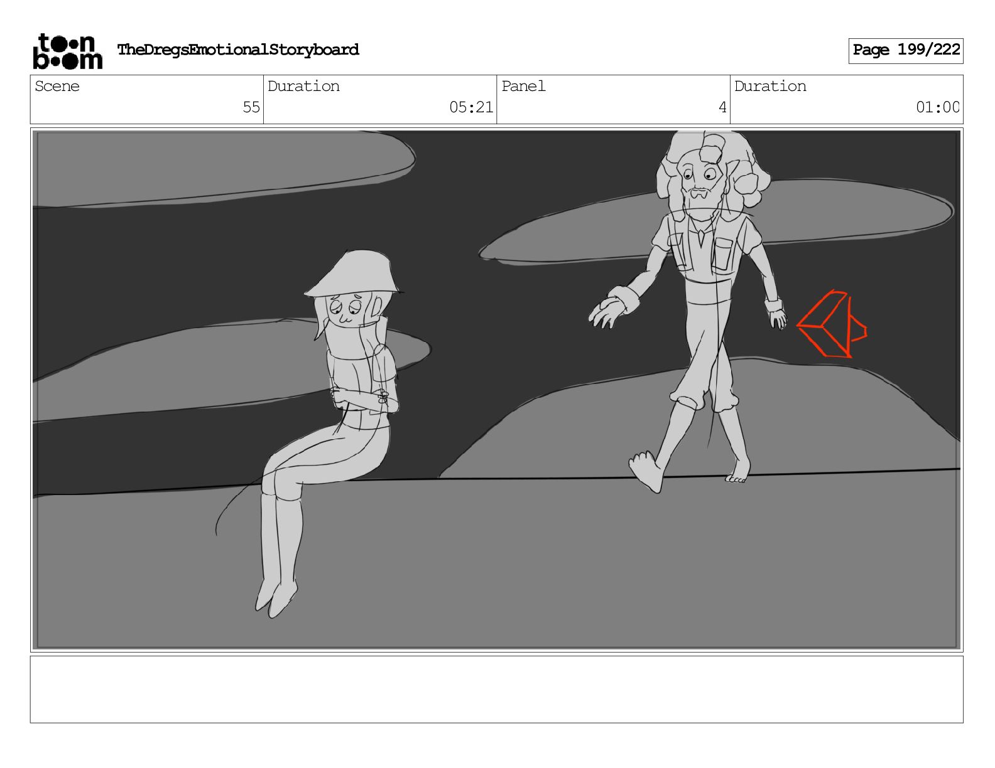Click the scene number 55
Viewport: 995px width, 768px height.
tap(251, 107)
